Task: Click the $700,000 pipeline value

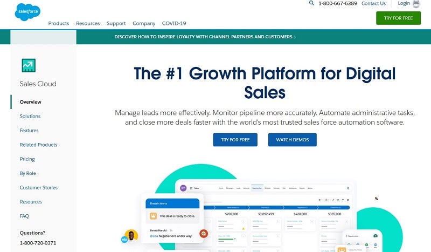Action: [232, 214]
